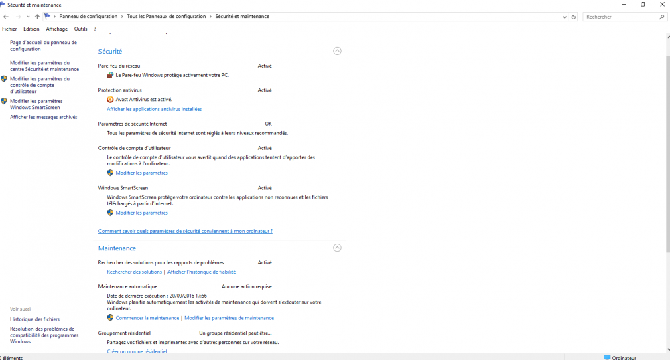670x360 pixels.
Task: Open Modifier les paramètres de maintenance
Action: (229, 318)
